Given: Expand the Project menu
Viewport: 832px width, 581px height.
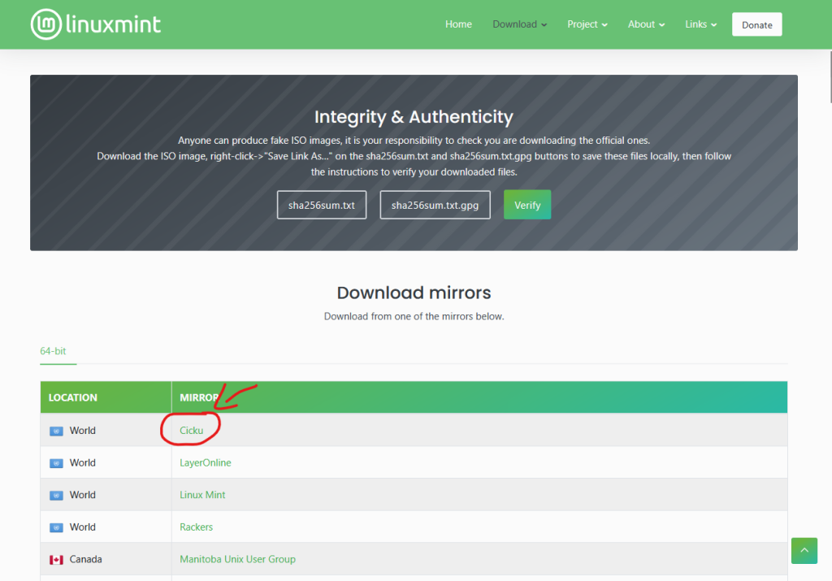Looking at the screenshot, I should tap(587, 24).
